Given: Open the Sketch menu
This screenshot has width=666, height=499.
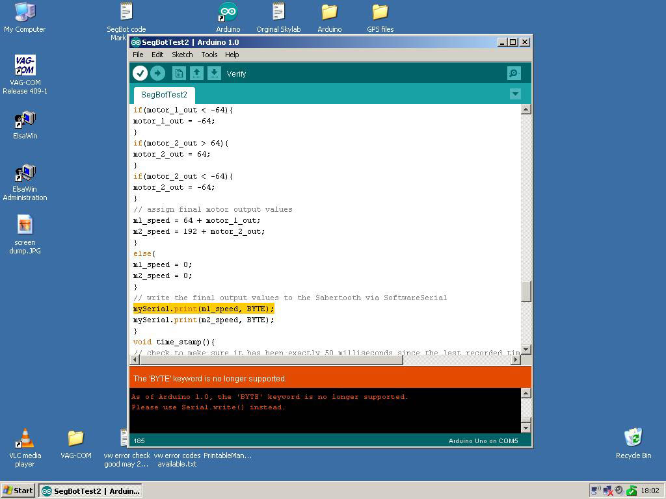Looking at the screenshot, I should (182, 55).
